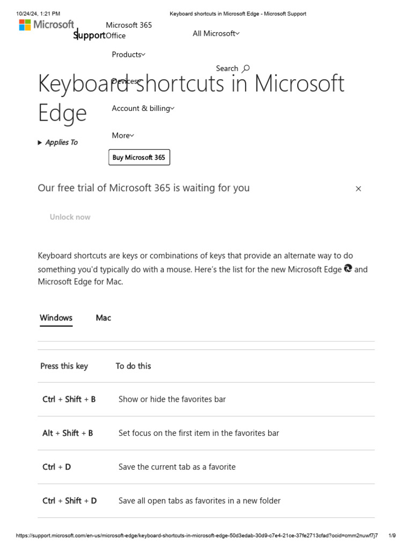Open the More dropdown menu

click(x=123, y=136)
